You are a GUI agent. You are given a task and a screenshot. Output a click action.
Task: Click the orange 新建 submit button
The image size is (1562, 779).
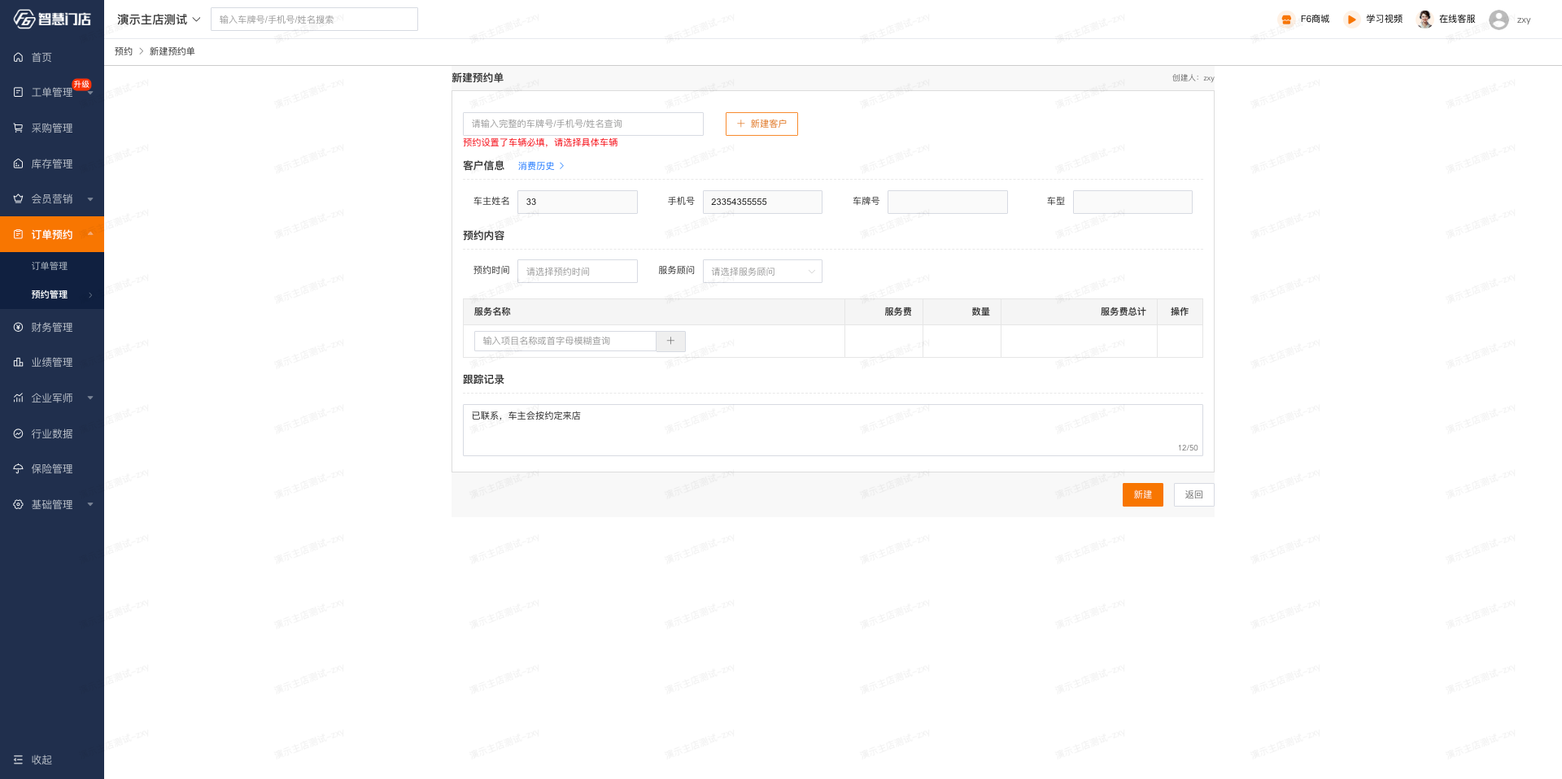point(1142,495)
